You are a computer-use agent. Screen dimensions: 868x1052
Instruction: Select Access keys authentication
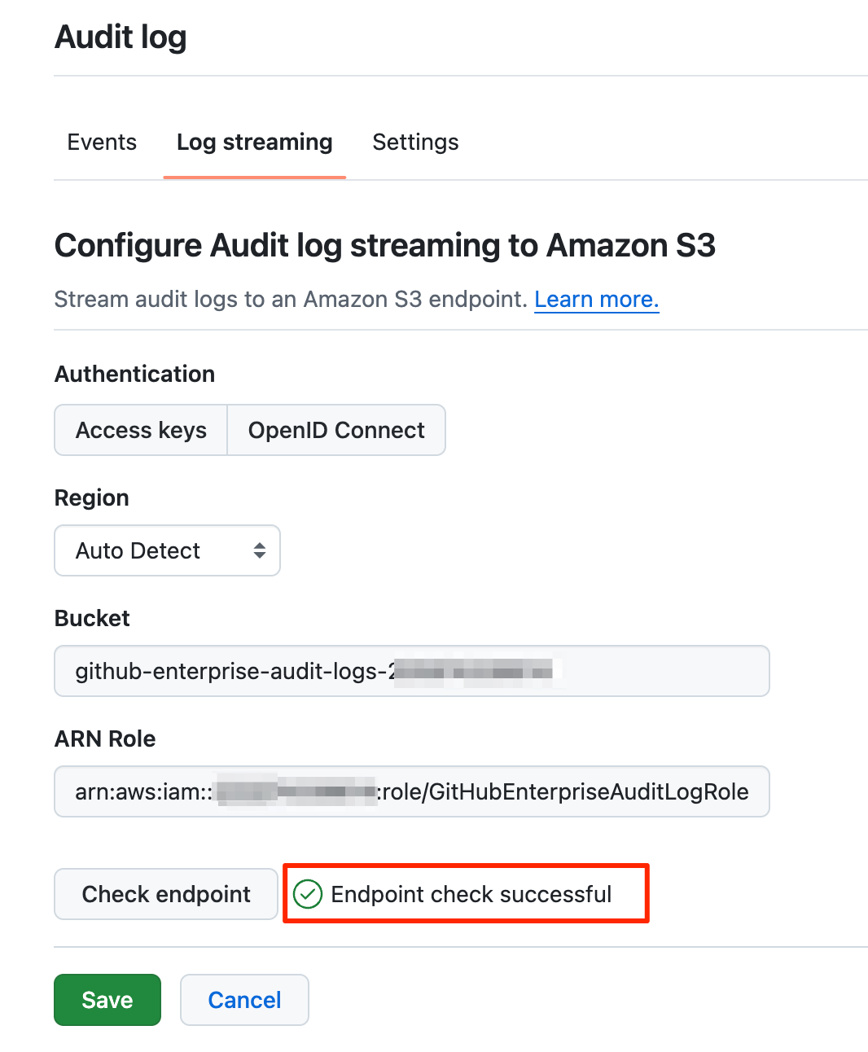coord(141,430)
